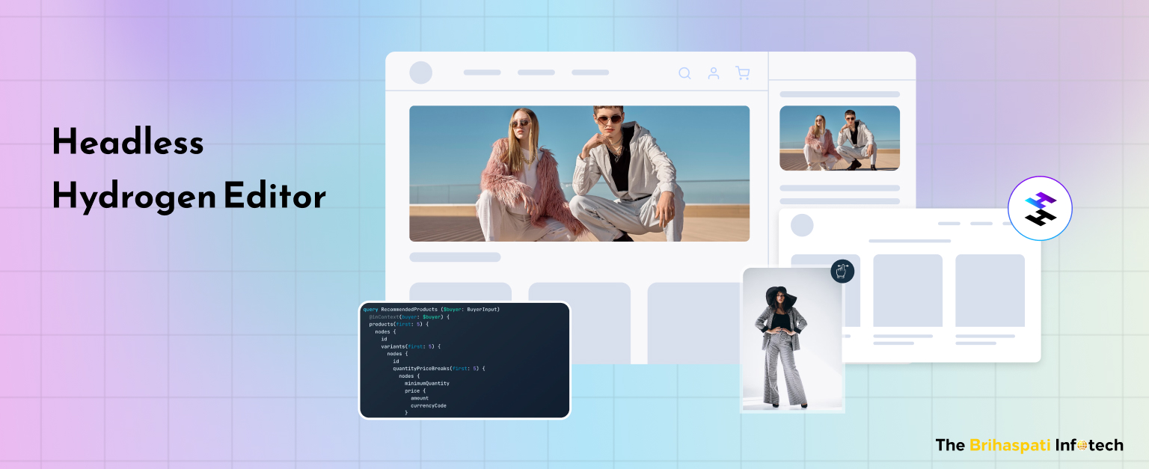Screen dimensions: 1149x469
Task: Click the search magnifier icon in the mock storefront header
Action: pos(684,73)
